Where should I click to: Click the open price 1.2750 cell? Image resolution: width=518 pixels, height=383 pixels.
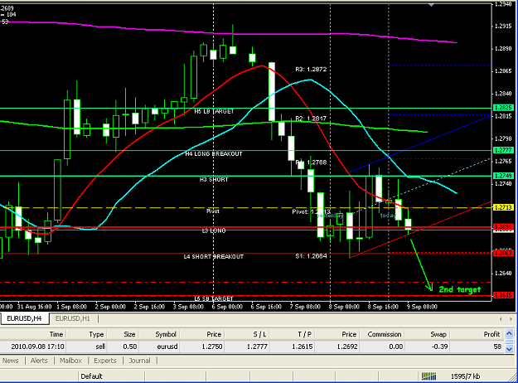[212, 347]
